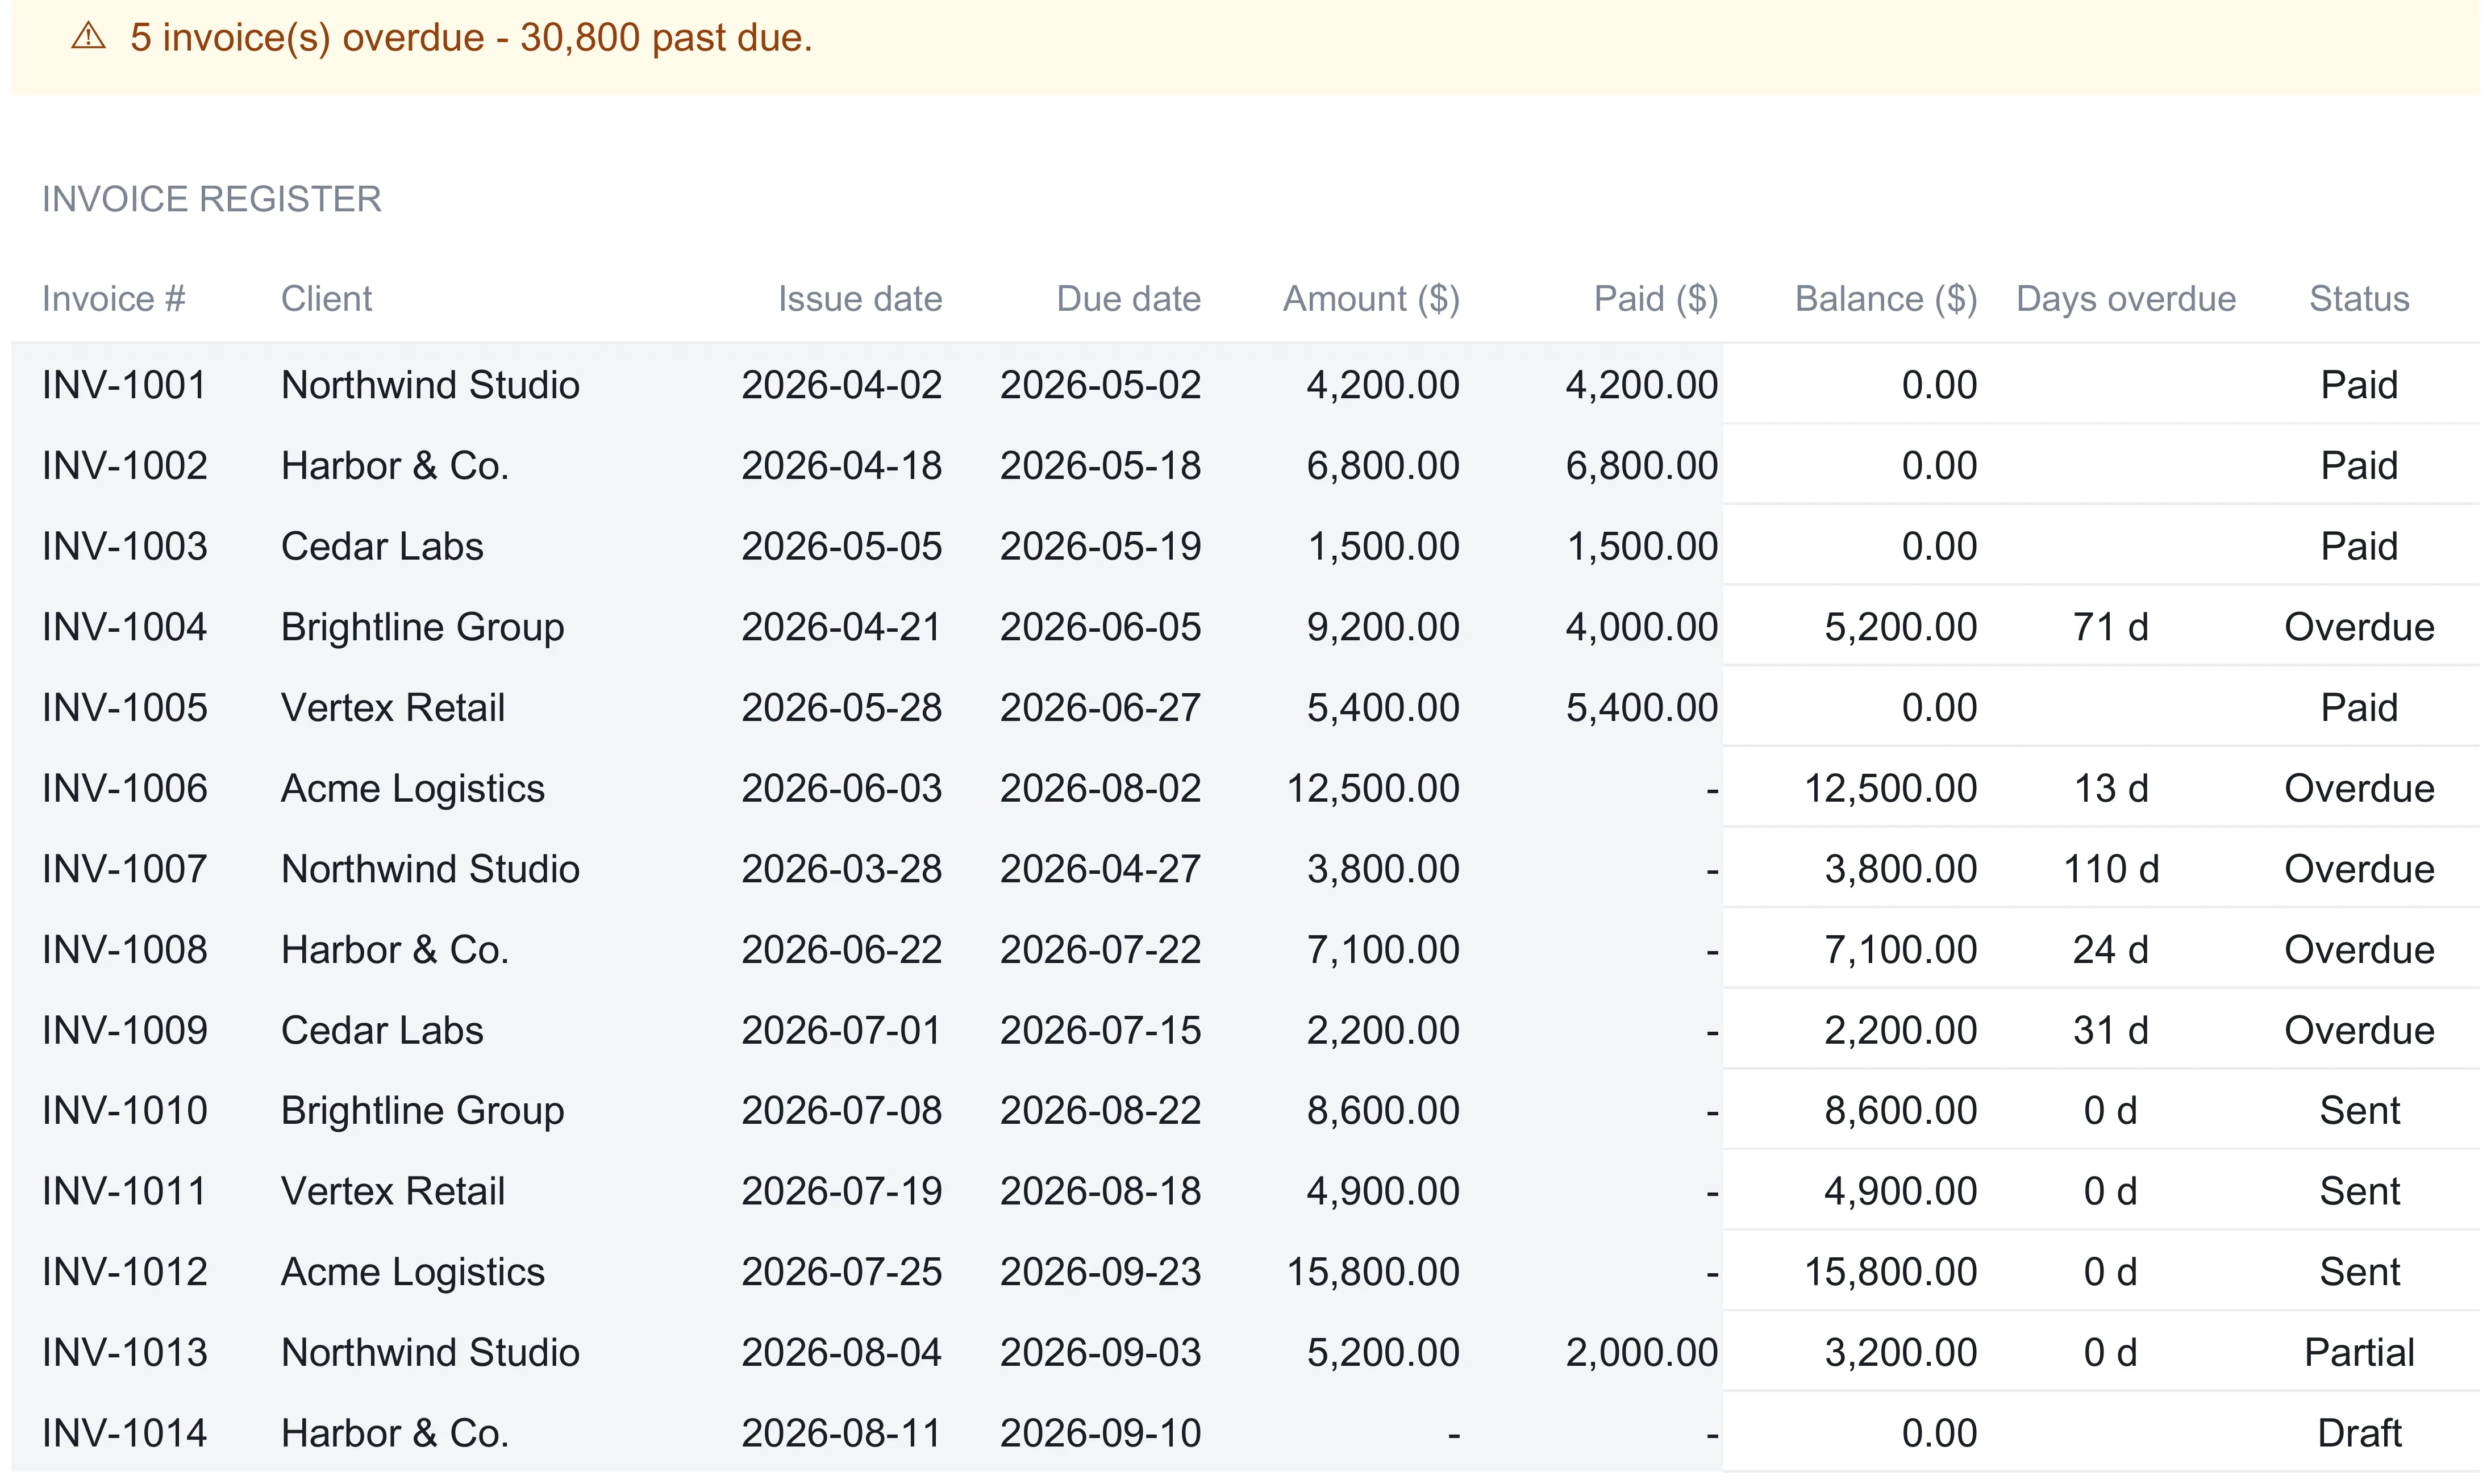Select invoice number INV-1002
Image resolution: width=2491 pixels, height=1484 pixels.
coord(125,466)
